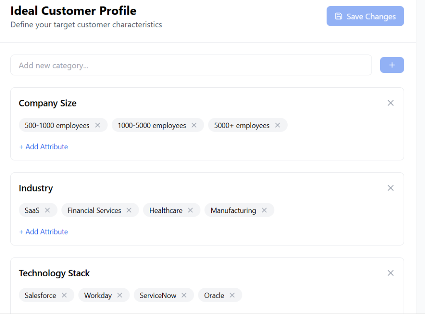425x314 pixels.
Task: Add an attribute to Company Size
Action: point(44,147)
